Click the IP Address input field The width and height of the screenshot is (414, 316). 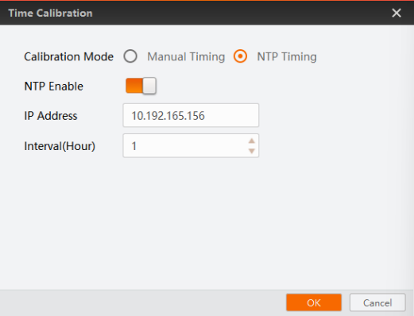tap(191, 115)
